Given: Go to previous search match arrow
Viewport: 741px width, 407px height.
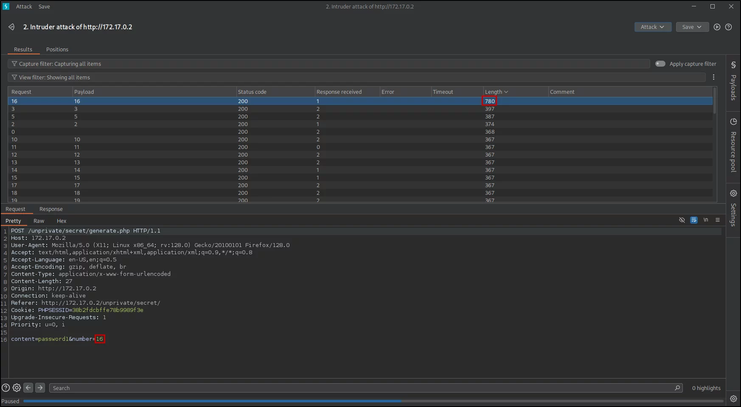Looking at the screenshot, I should (28, 387).
